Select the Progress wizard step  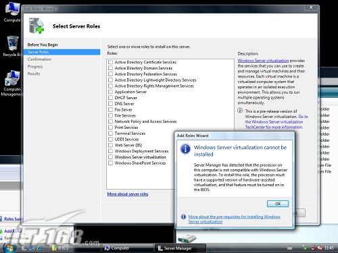pyautogui.click(x=35, y=67)
